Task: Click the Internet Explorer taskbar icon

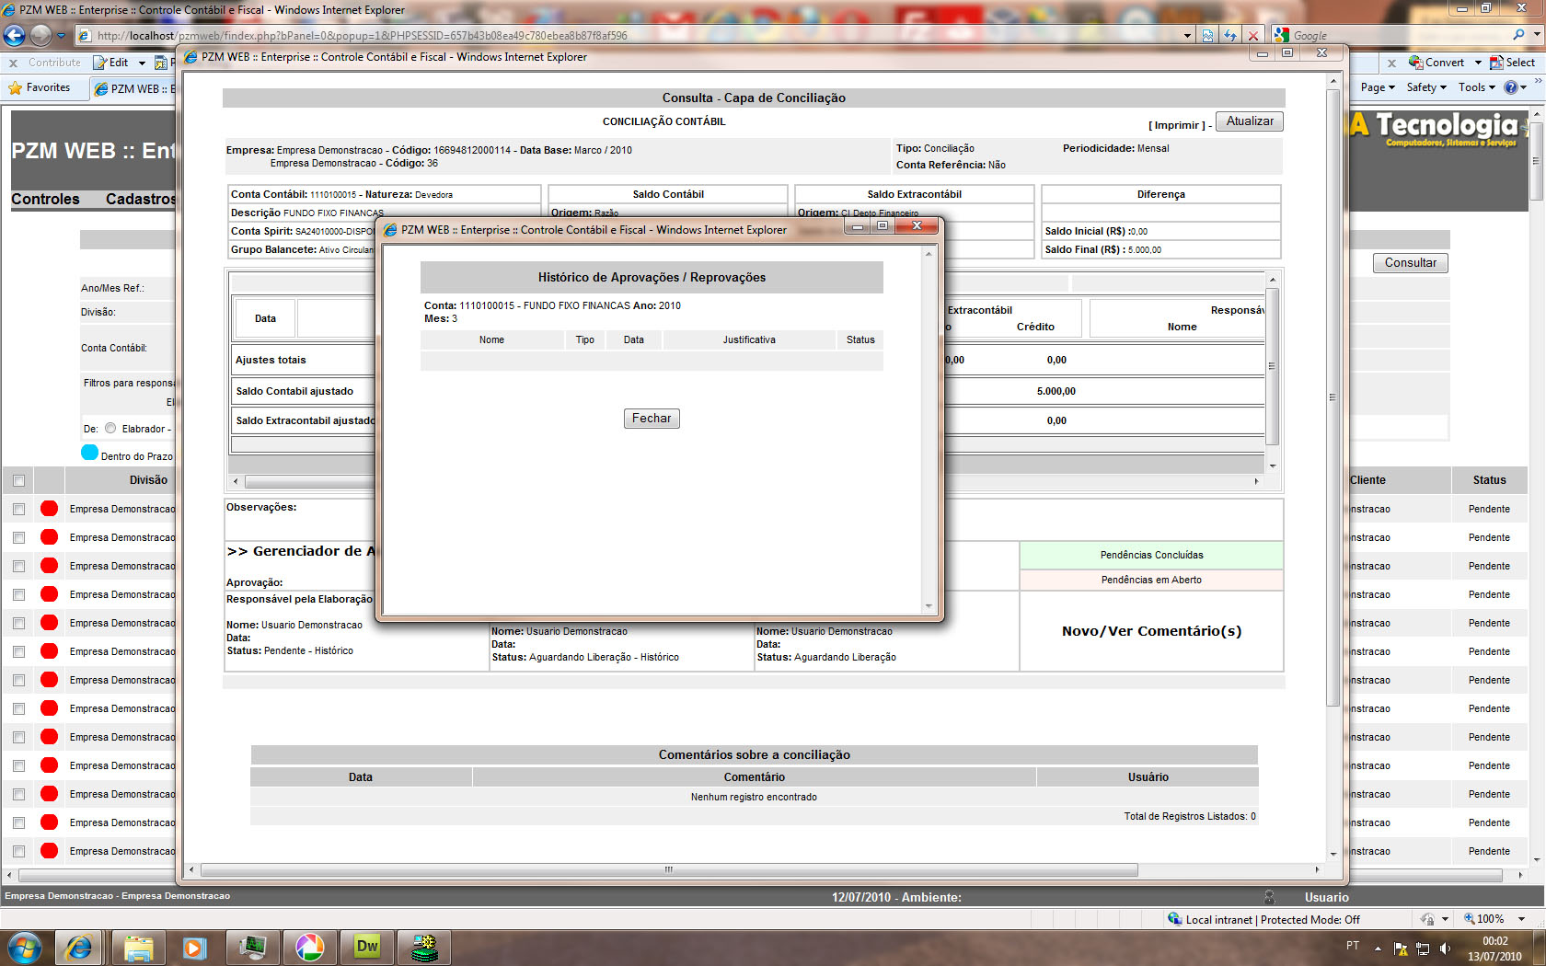Action: tap(79, 948)
